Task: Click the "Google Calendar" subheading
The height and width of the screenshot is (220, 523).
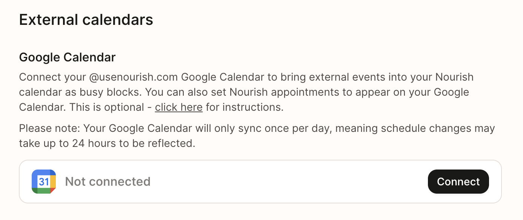Action: click(67, 58)
